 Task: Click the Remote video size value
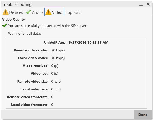coord(56,81)
